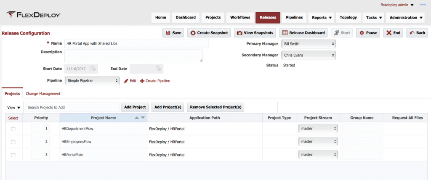The width and height of the screenshot is (431, 180).
Task: Click the Start Date calendar icon
Action: (93, 69)
